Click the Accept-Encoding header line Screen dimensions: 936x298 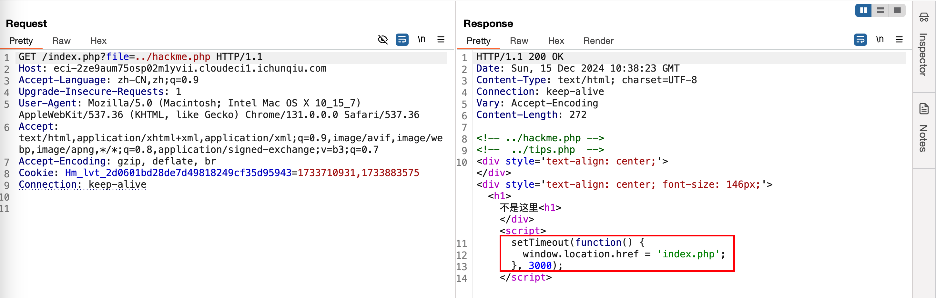pos(117,162)
